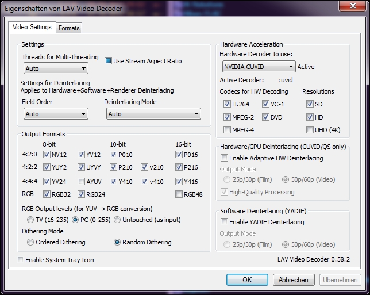The height and width of the screenshot is (295, 370).
Task: Open Threads for Multi-Threading dropdown
Action: [56, 68]
